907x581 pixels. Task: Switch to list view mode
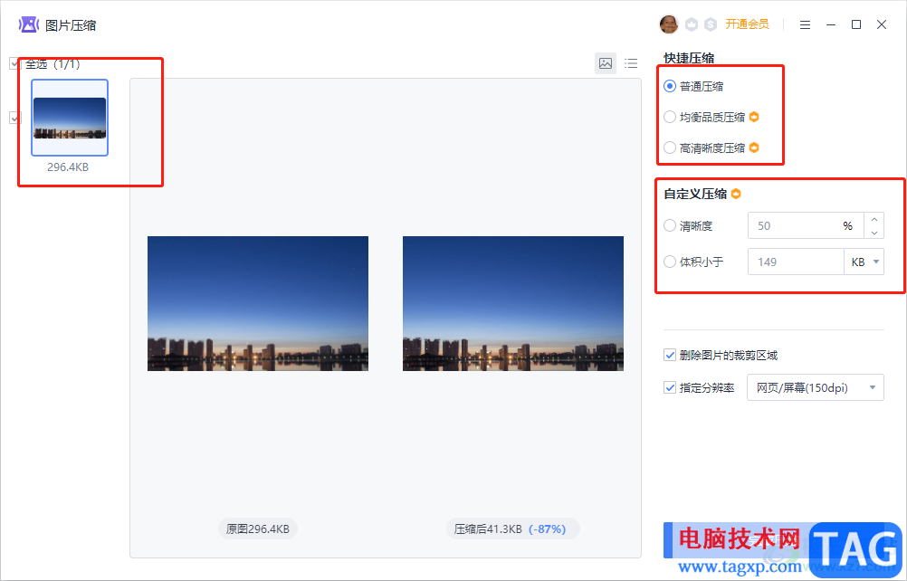pyautogui.click(x=631, y=63)
